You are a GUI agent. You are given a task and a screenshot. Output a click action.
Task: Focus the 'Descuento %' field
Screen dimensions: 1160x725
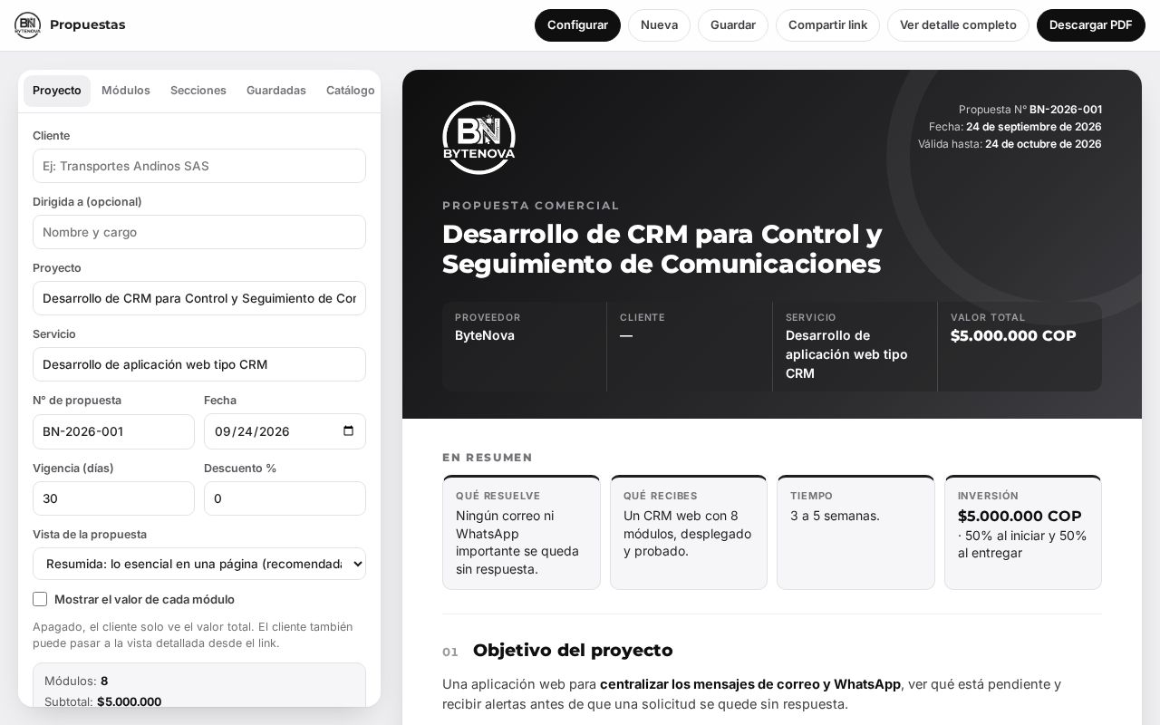point(285,498)
